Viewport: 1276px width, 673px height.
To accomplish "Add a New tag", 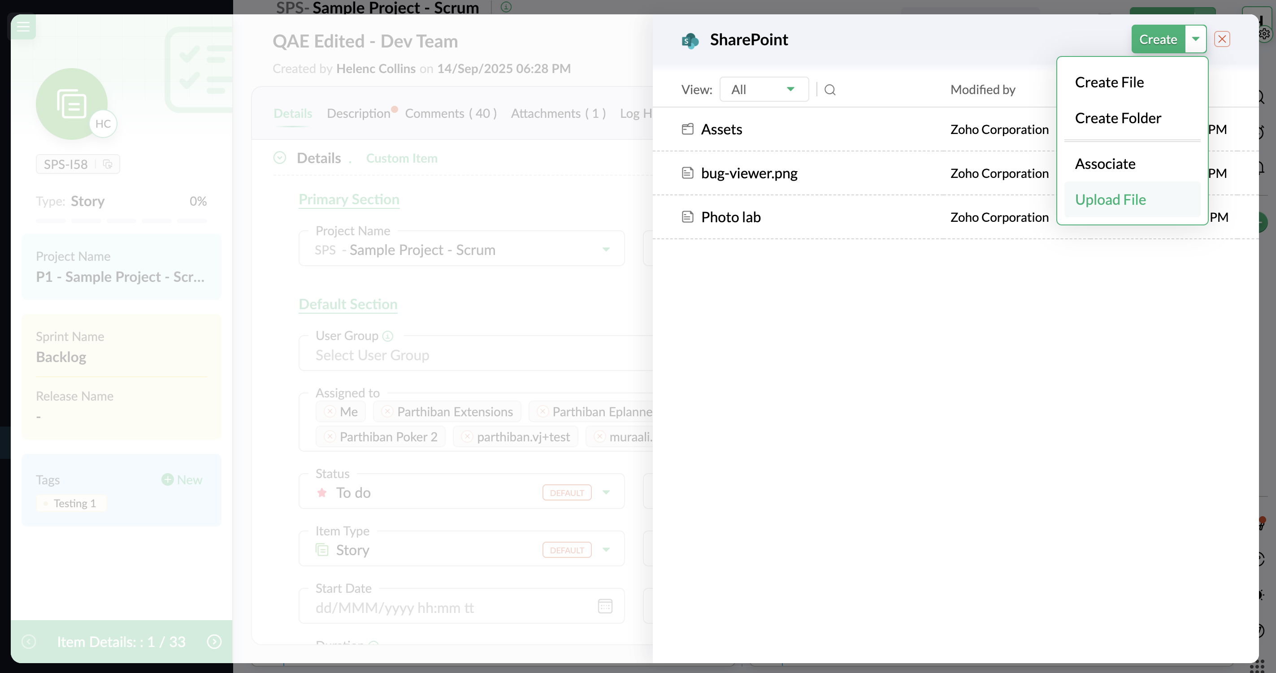I will tap(182, 479).
